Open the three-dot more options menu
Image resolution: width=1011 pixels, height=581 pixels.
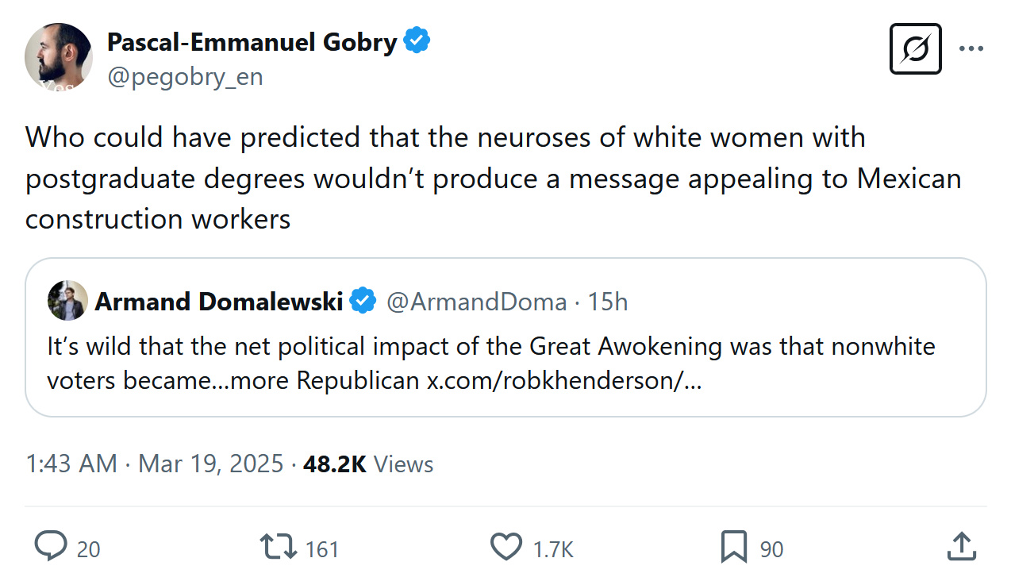(x=971, y=48)
